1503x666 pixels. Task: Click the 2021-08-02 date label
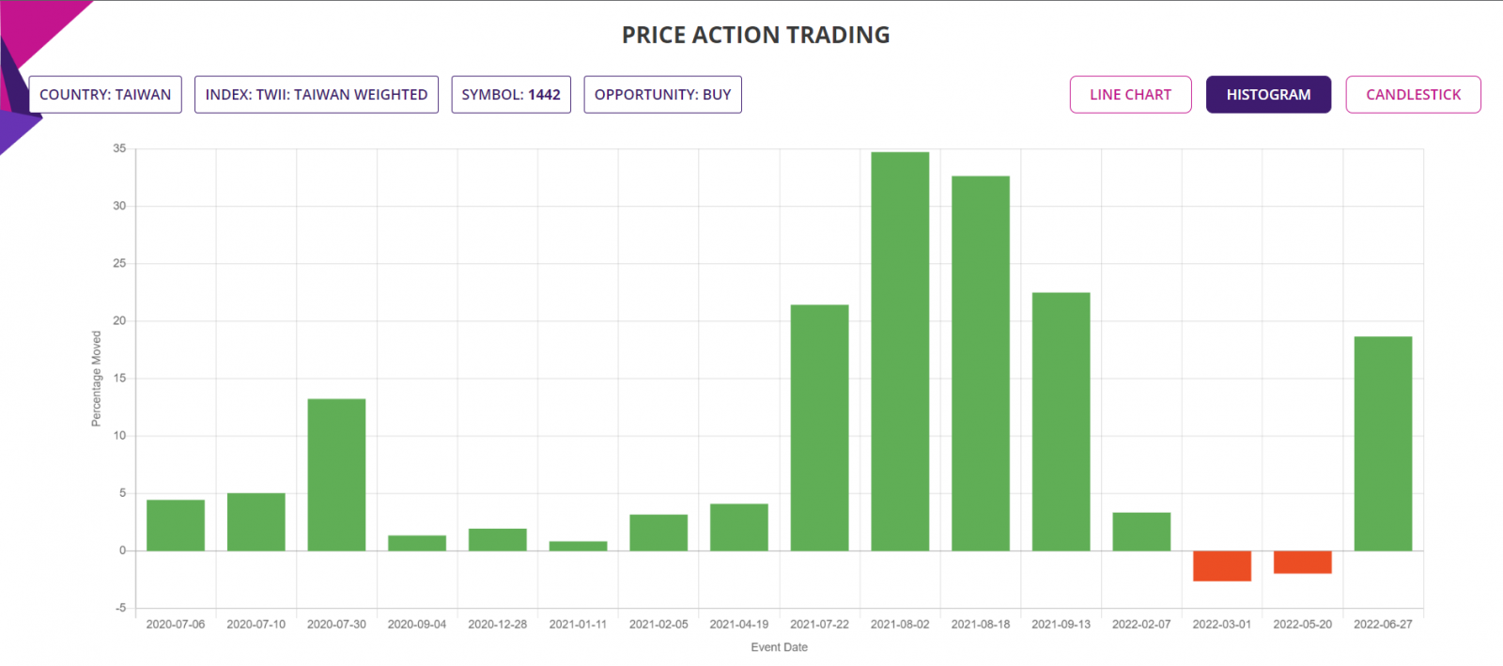pyautogui.click(x=900, y=625)
